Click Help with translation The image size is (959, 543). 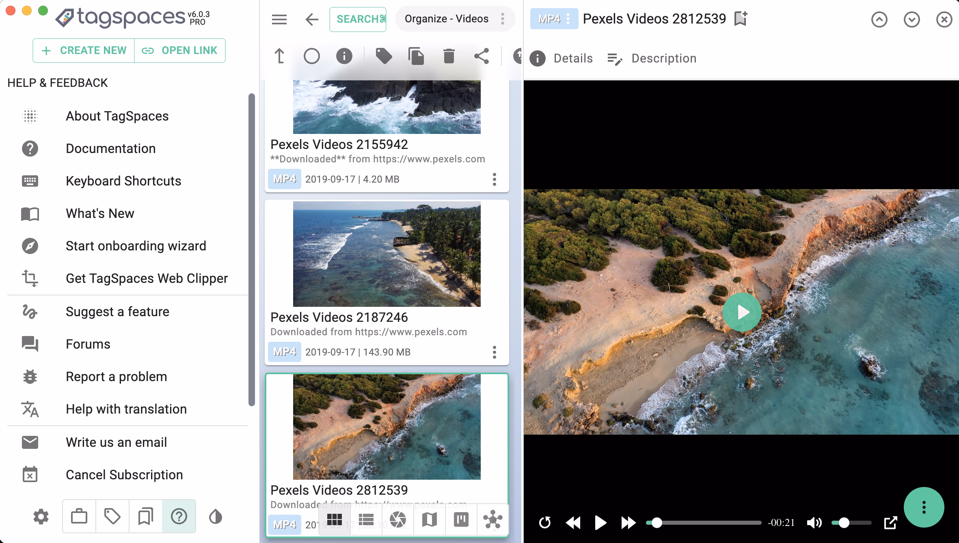point(128,409)
